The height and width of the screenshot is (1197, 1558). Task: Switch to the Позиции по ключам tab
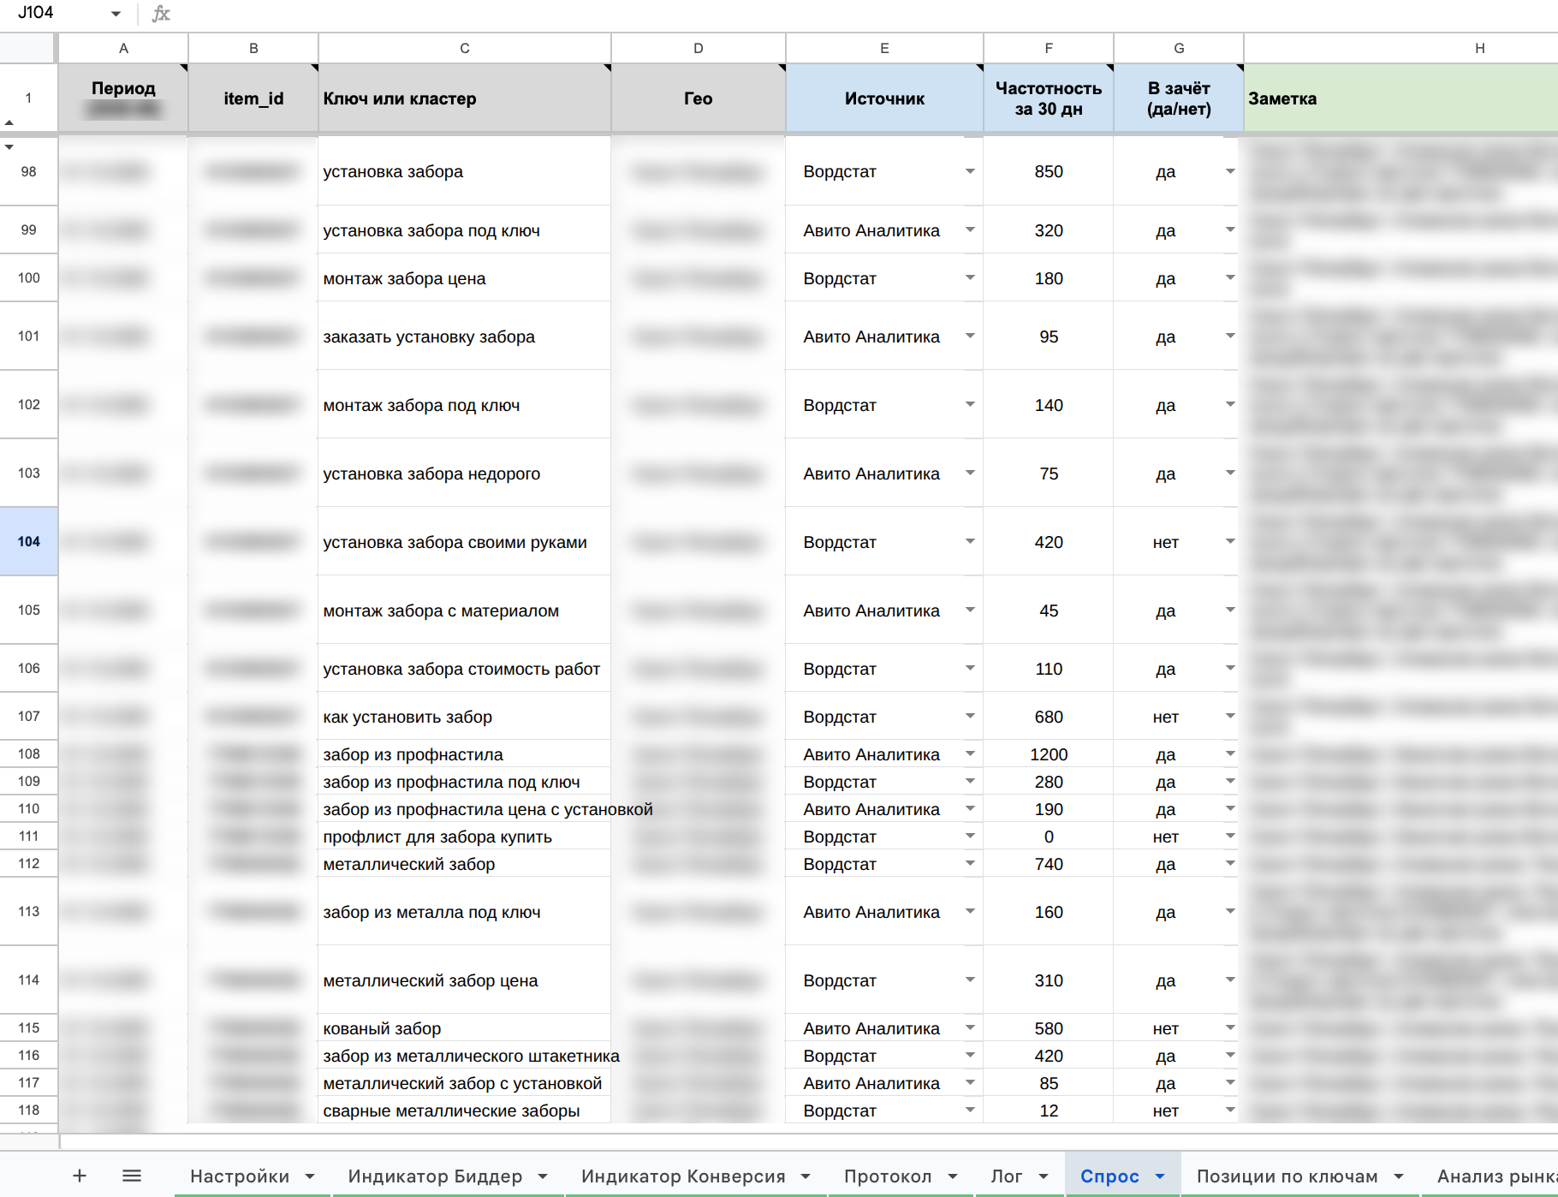(1287, 1176)
